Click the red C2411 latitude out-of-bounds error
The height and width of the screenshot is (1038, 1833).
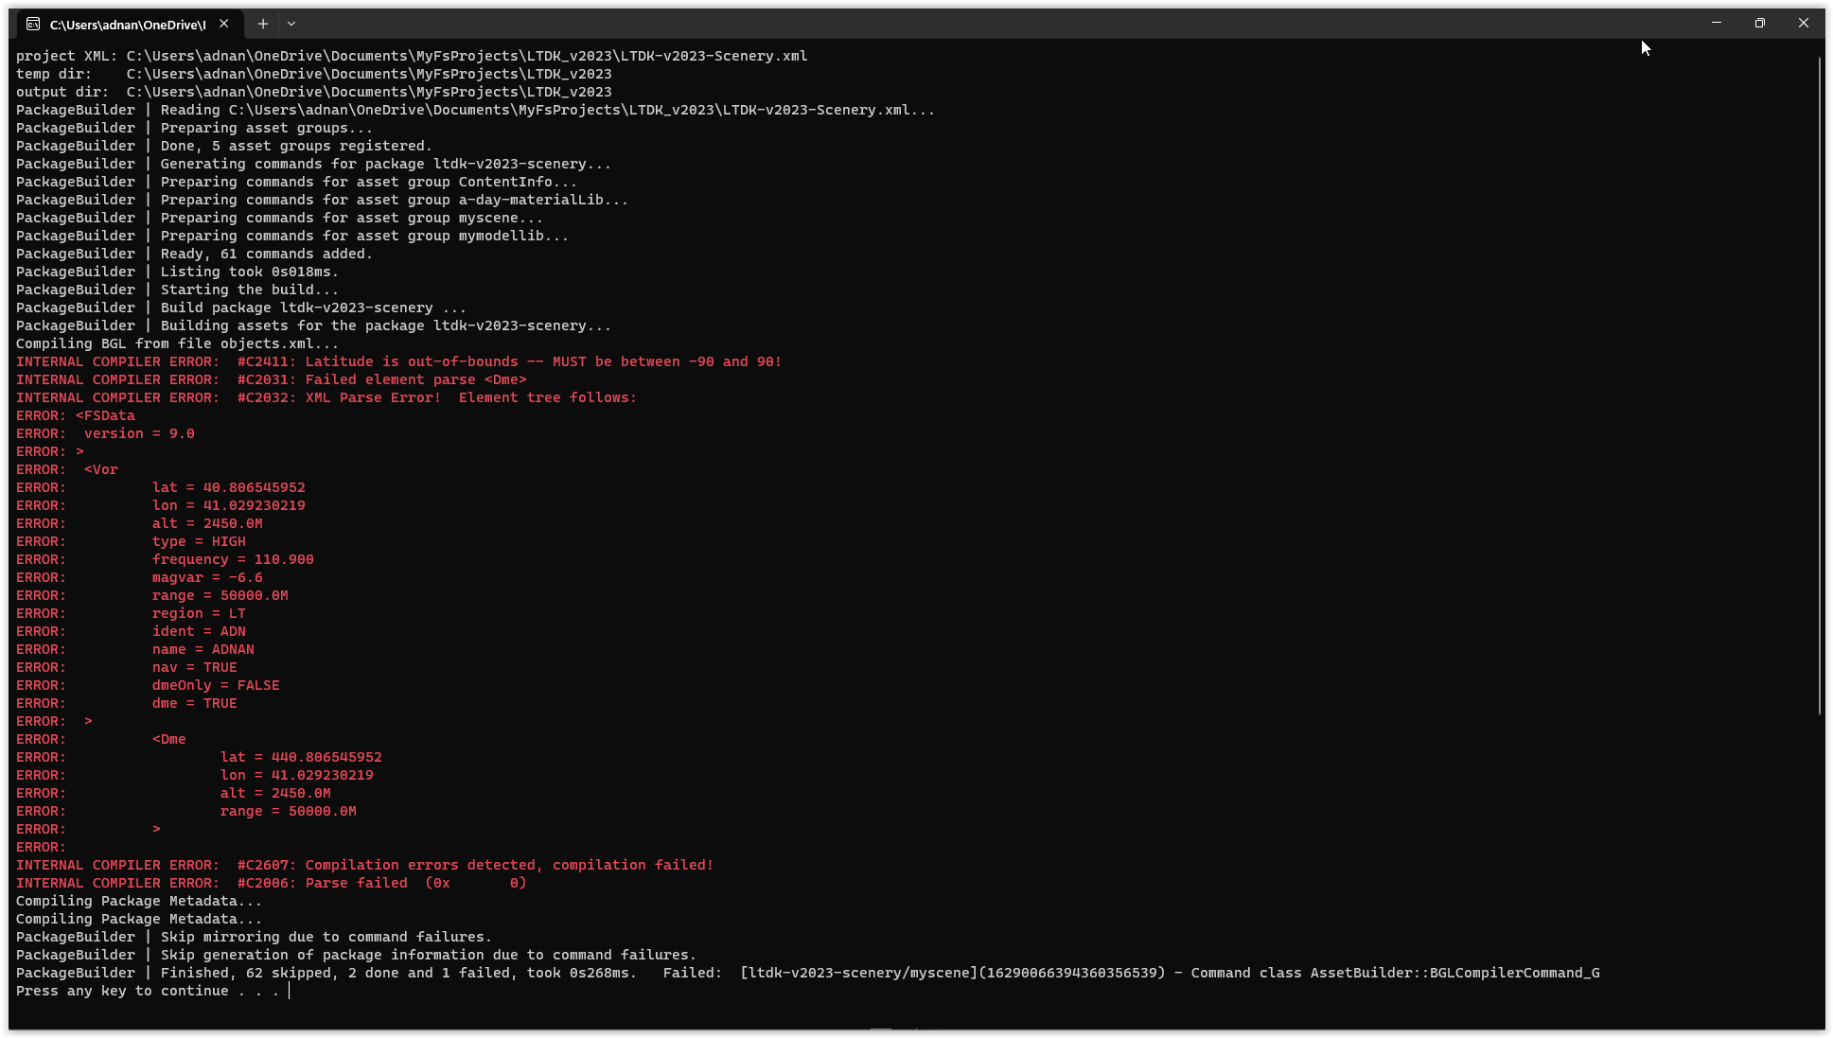[x=397, y=361]
